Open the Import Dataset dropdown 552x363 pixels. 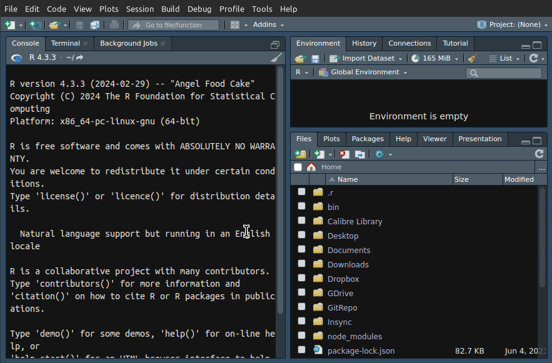point(368,58)
